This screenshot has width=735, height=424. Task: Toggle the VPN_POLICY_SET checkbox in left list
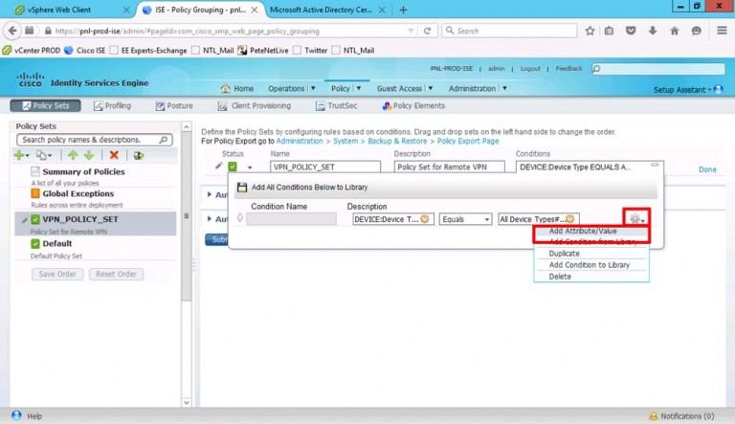coord(35,219)
